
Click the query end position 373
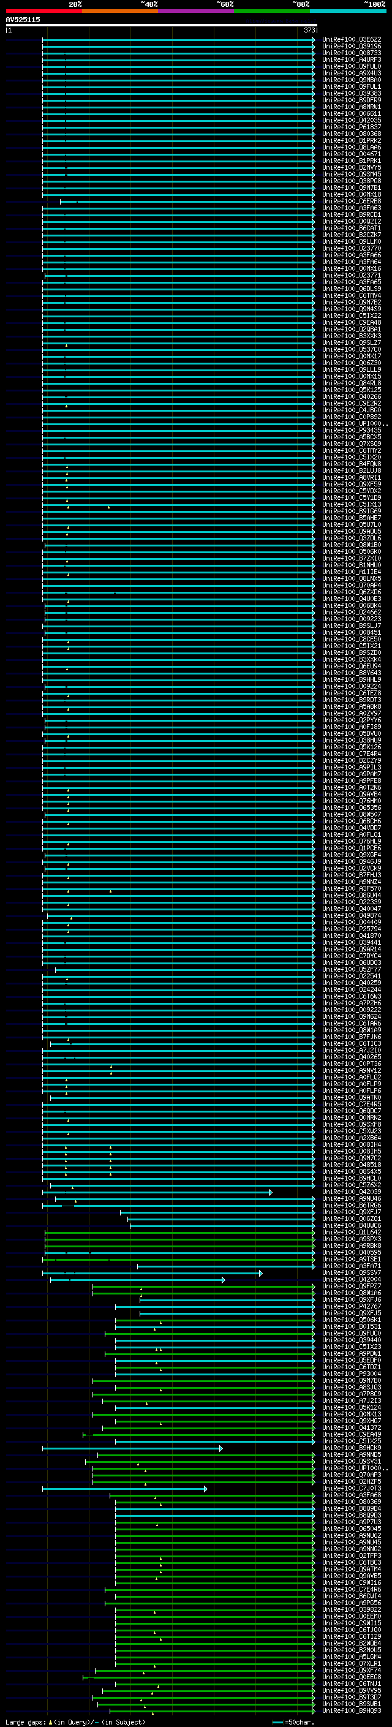tap(309, 30)
